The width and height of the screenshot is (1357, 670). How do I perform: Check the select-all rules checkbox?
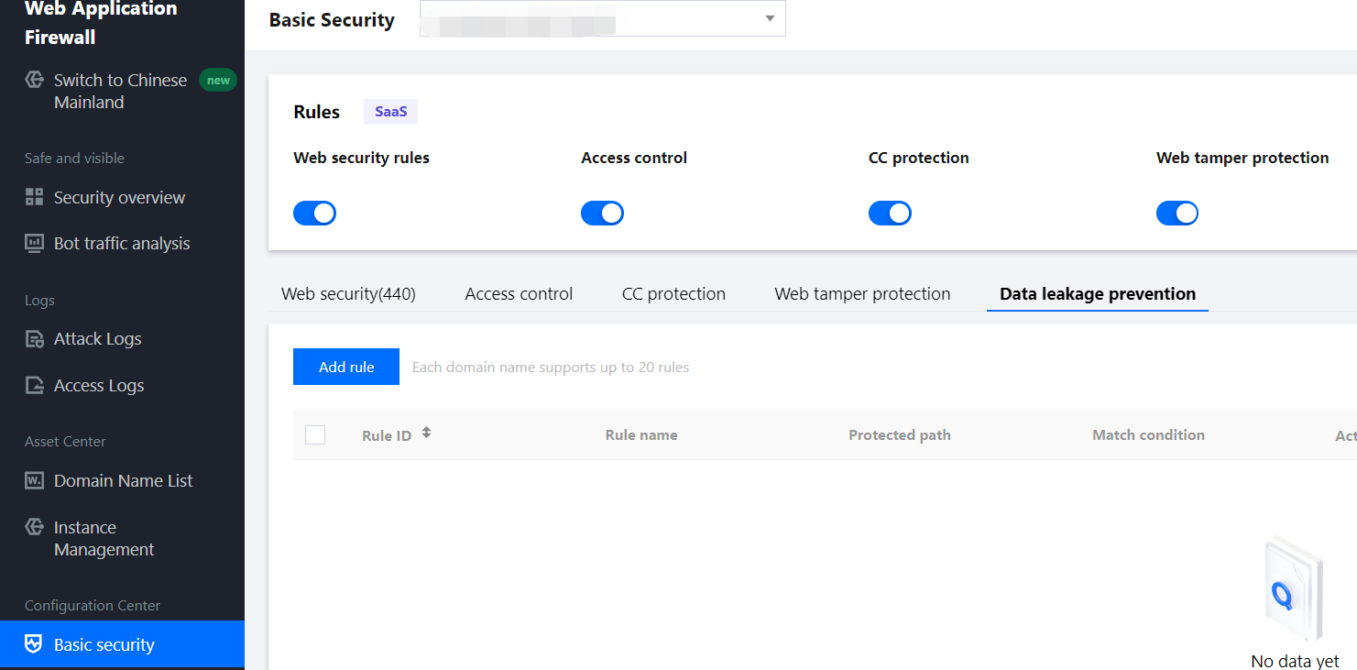click(x=315, y=434)
